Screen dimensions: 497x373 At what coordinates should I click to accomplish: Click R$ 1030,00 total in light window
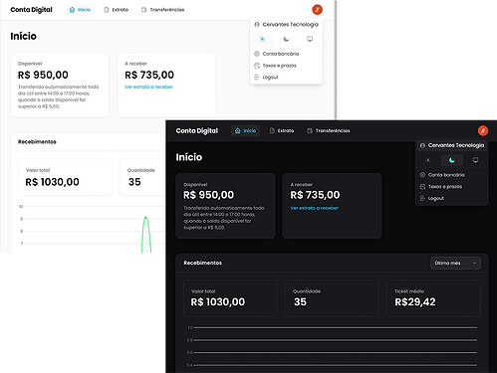click(x=53, y=182)
